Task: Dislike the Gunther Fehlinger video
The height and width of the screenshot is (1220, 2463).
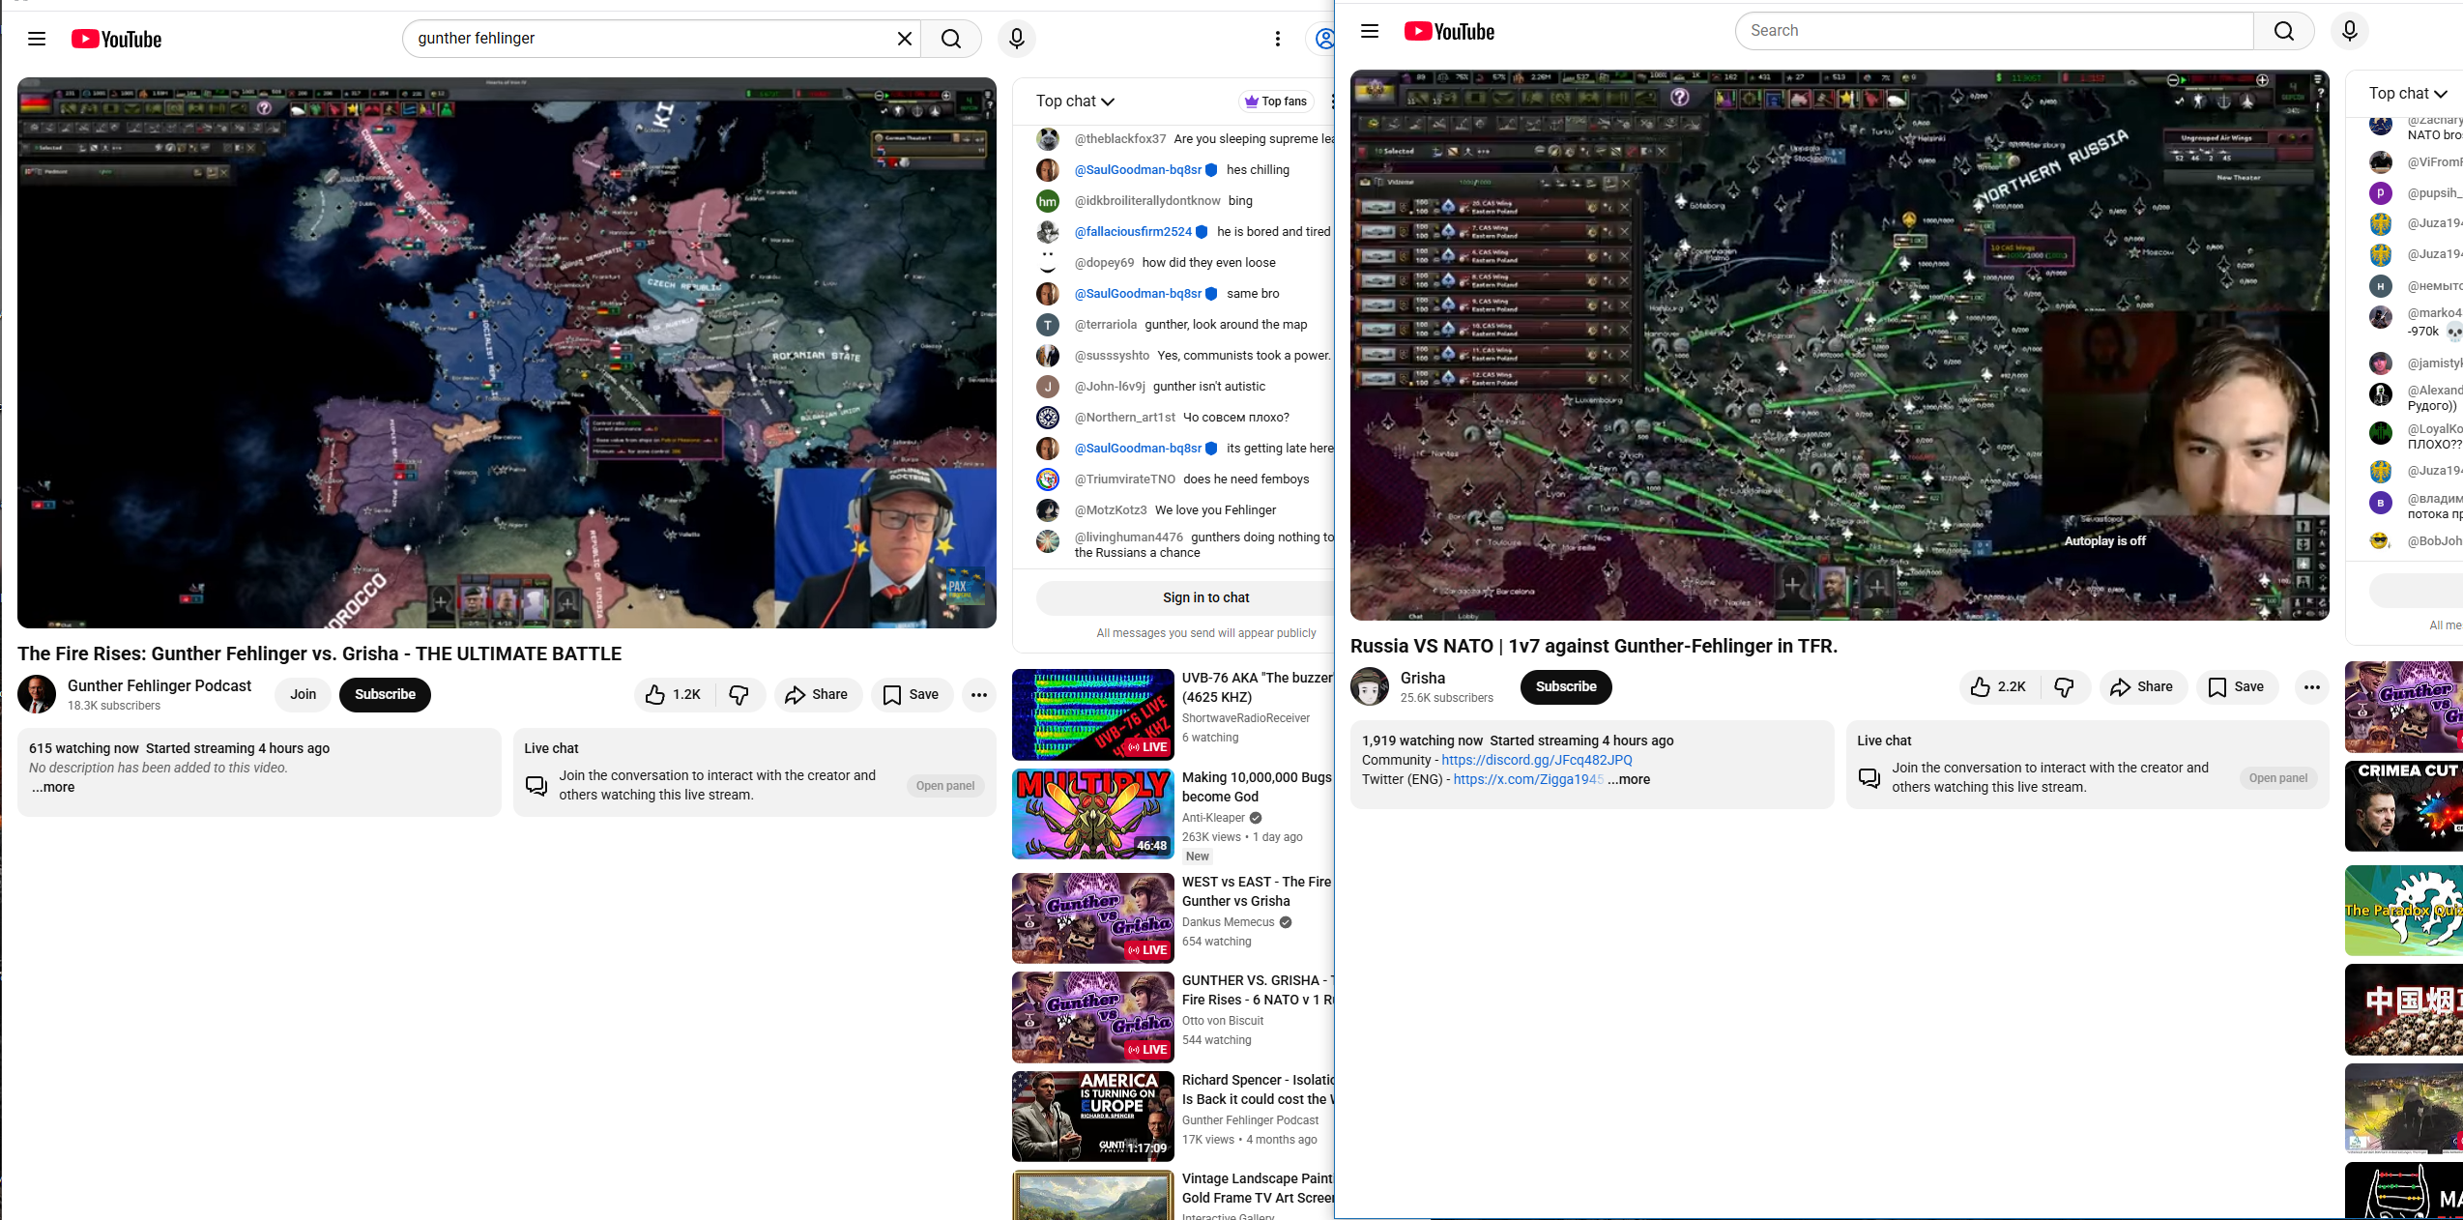Action: [739, 694]
